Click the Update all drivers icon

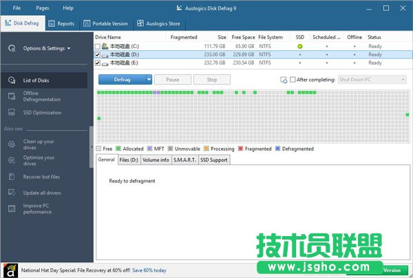[x=11, y=192]
